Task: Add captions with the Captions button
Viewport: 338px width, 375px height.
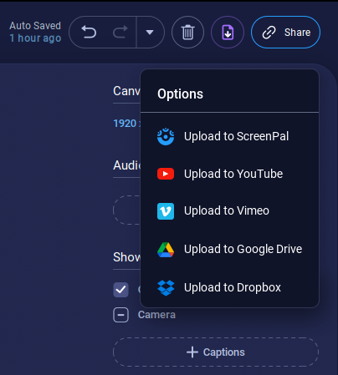Action: point(216,352)
